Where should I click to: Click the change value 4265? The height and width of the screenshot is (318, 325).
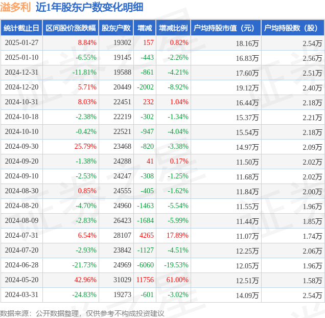coord(147,236)
